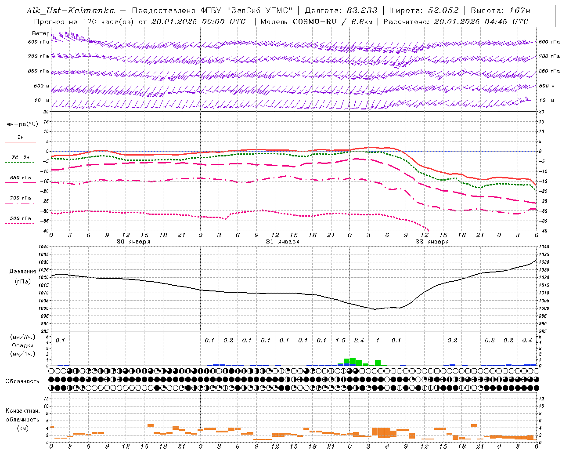This screenshot has height=450, width=562.
Task: Click the 'Рассчитано: 20.01.2025 04:45 UTC' text
Action: [456, 22]
